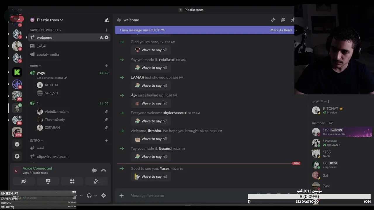Open threads icon in welcome channel header
The height and width of the screenshot is (210, 374).
click(x=273, y=20)
